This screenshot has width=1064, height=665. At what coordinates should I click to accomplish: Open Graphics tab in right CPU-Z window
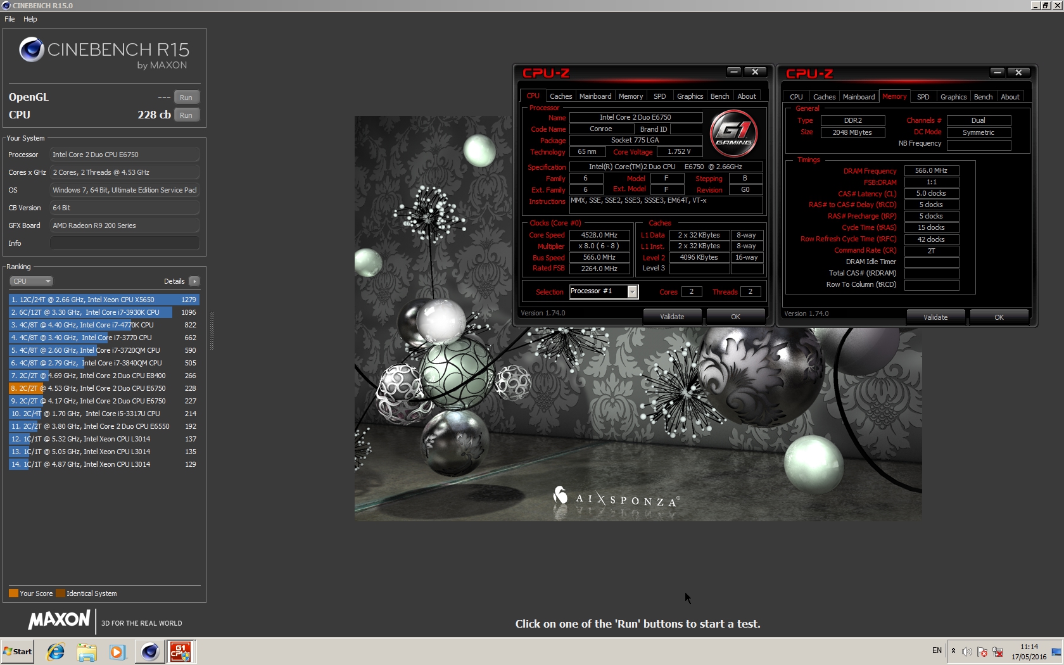[x=954, y=97]
